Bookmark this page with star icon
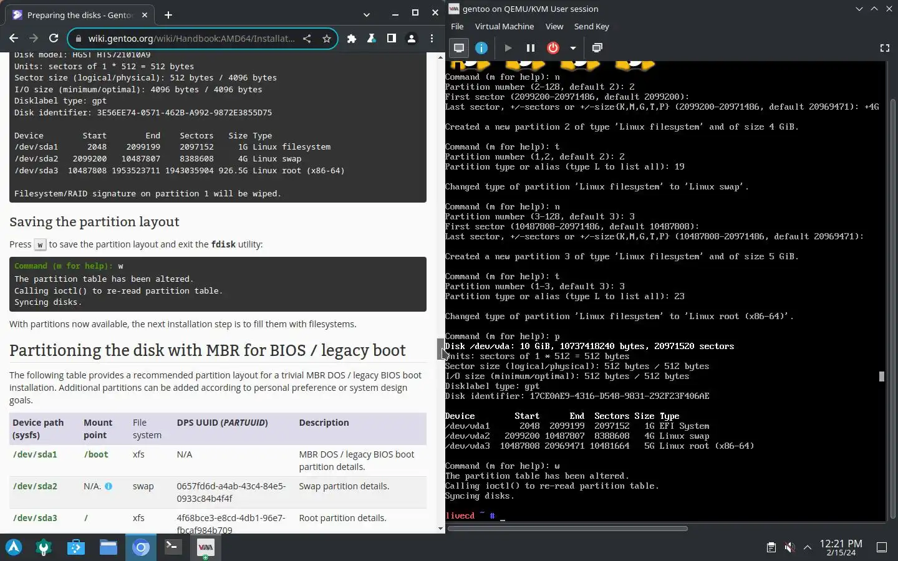The height and width of the screenshot is (561, 898). pos(326,39)
